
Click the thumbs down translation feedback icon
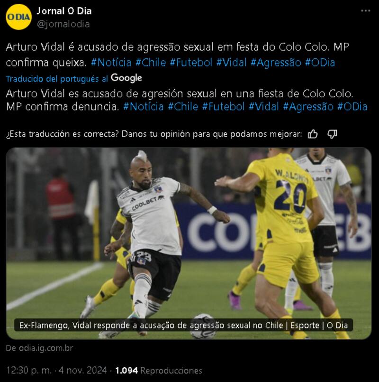pyautogui.click(x=332, y=134)
